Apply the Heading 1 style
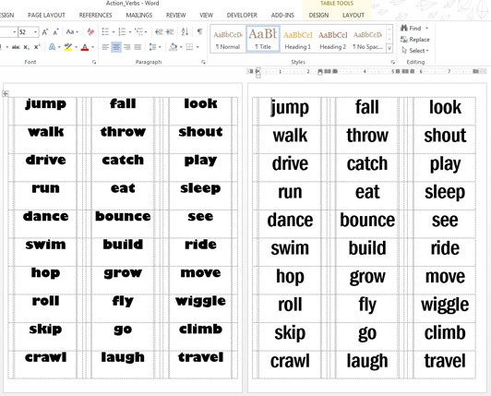491x396 pixels. pyautogui.click(x=298, y=39)
